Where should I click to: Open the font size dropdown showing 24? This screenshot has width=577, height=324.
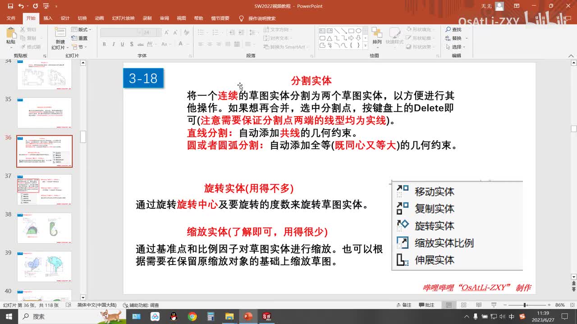click(158, 33)
